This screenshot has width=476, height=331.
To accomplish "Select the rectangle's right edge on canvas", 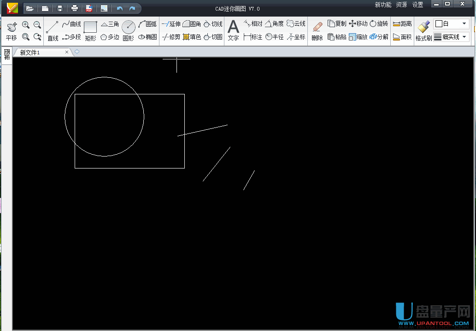I will coord(185,131).
